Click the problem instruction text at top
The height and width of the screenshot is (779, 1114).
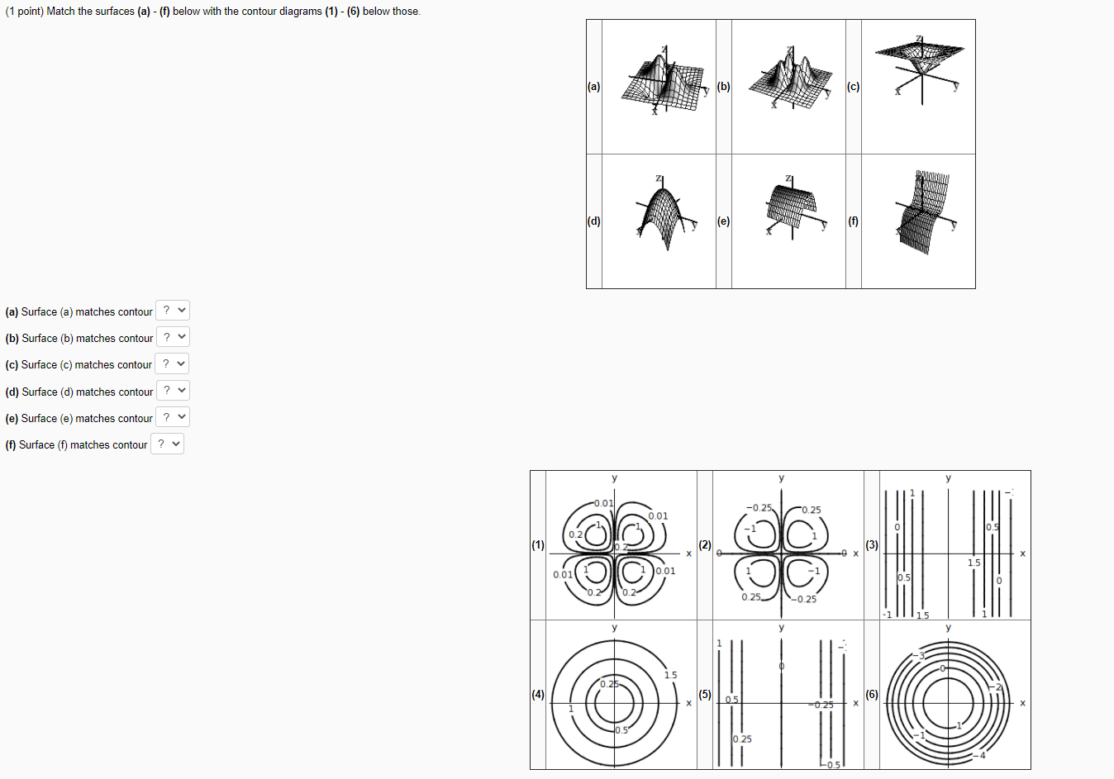[x=212, y=12]
